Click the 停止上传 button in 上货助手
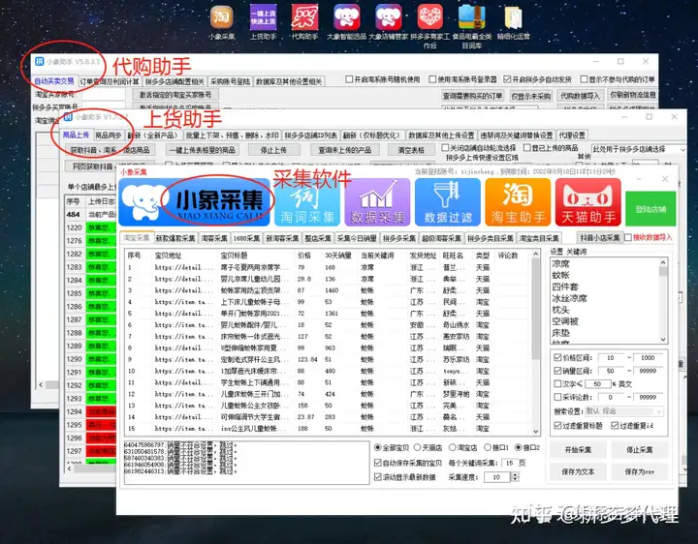698x544 pixels. click(x=273, y=150)
